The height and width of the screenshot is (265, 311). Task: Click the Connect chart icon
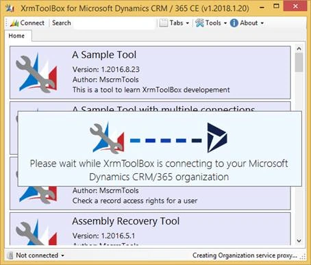tap(14, 23)
